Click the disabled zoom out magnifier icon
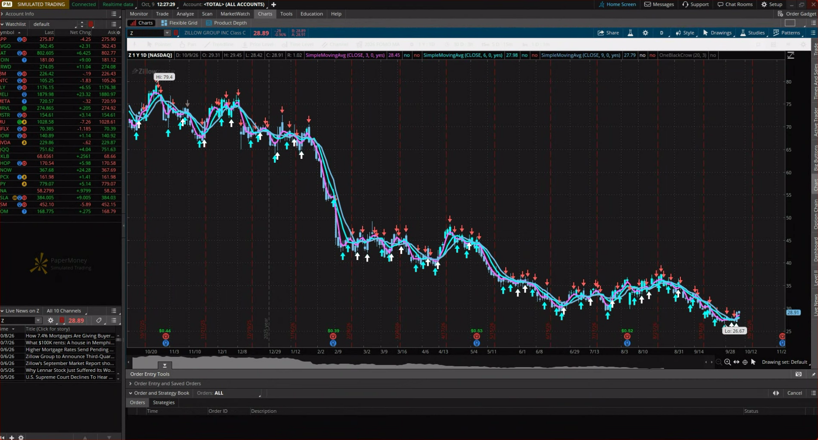The width and height of the screenshot is (818, 440). click(x=719, y=362)
